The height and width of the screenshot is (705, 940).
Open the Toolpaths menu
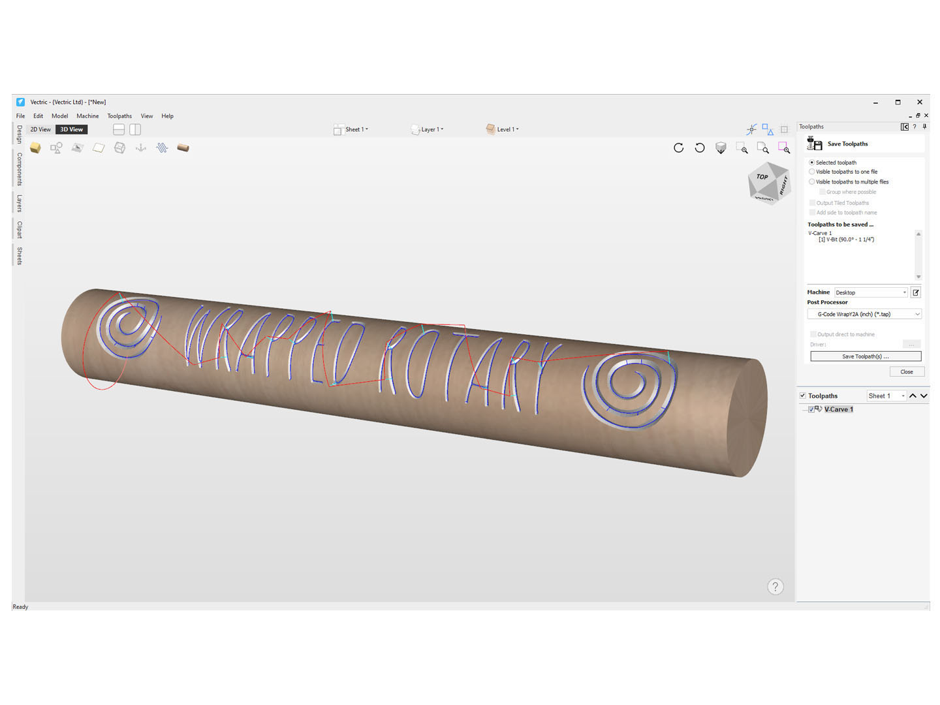pyautogui.click(x=119, y=116)
